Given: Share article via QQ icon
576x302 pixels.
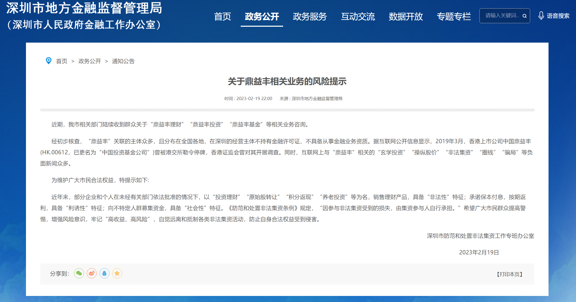Looking at the screenshot, I should tap(104, 273).
